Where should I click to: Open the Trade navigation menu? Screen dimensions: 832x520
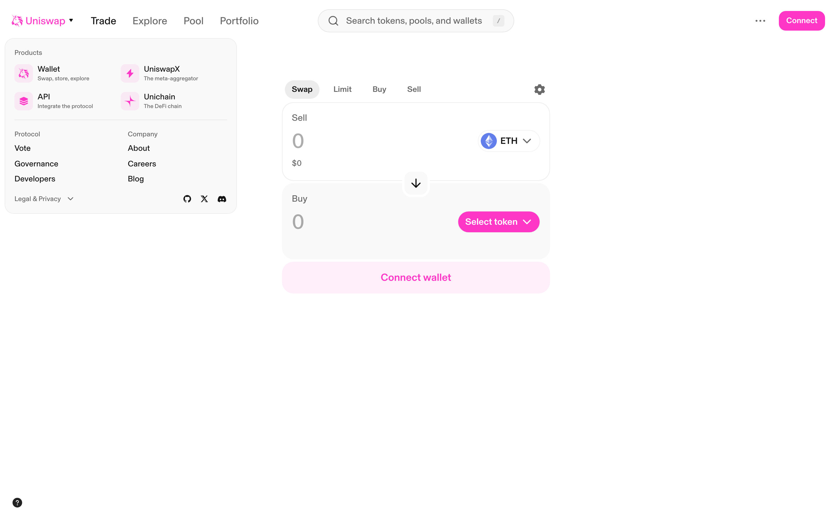tap(103, 21)
